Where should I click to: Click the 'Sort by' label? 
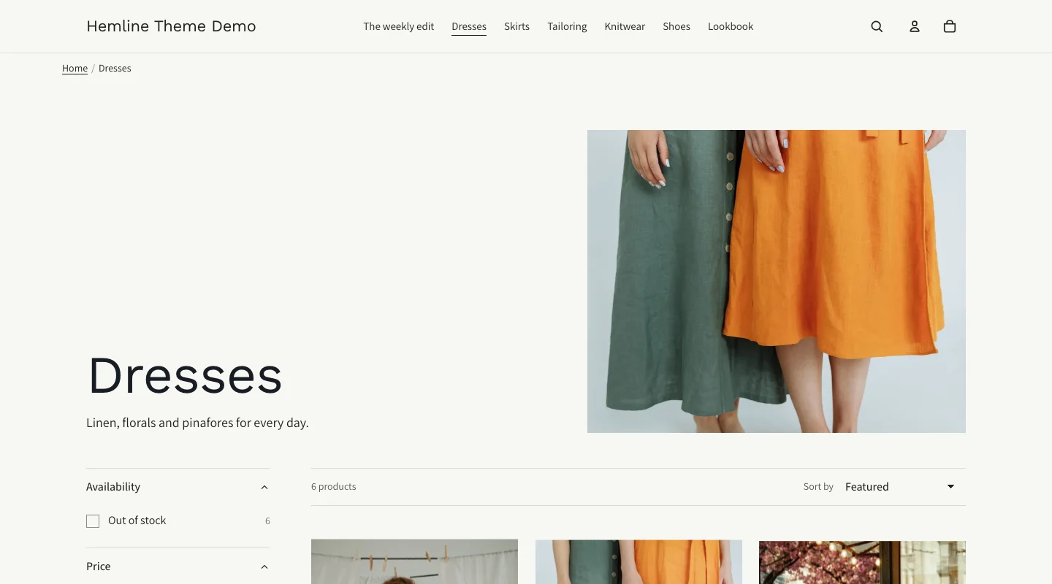(818, 487)
